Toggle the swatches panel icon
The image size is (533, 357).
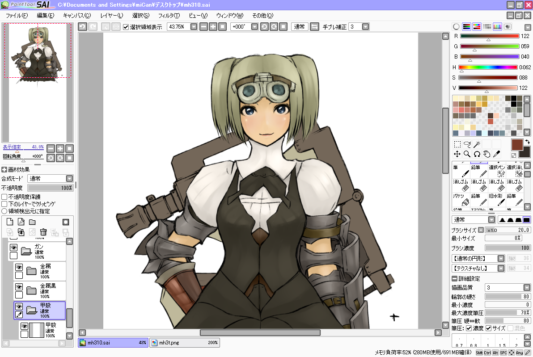[497, 26]
